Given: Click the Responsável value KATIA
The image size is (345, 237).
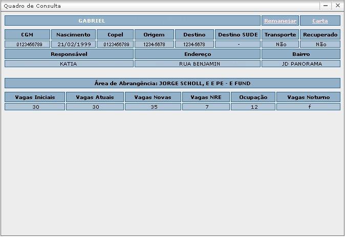Looking at the screenshot, I should (69, 64).
